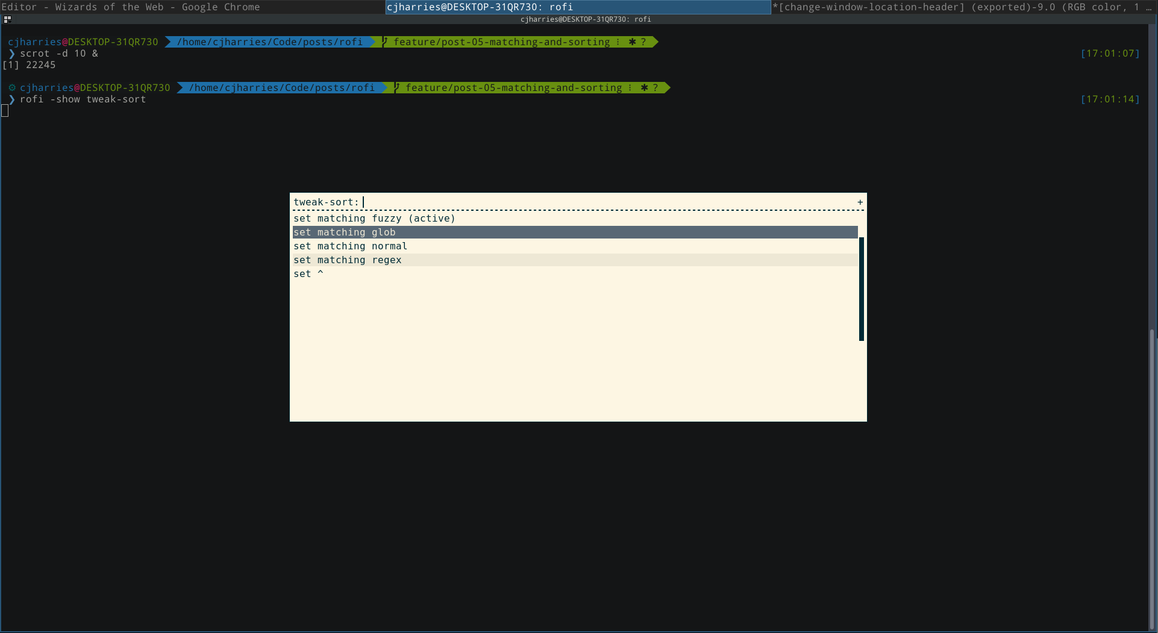Select 'set matching regex' entry
This screenshot has height=633, width=1158.
point(575,260)
